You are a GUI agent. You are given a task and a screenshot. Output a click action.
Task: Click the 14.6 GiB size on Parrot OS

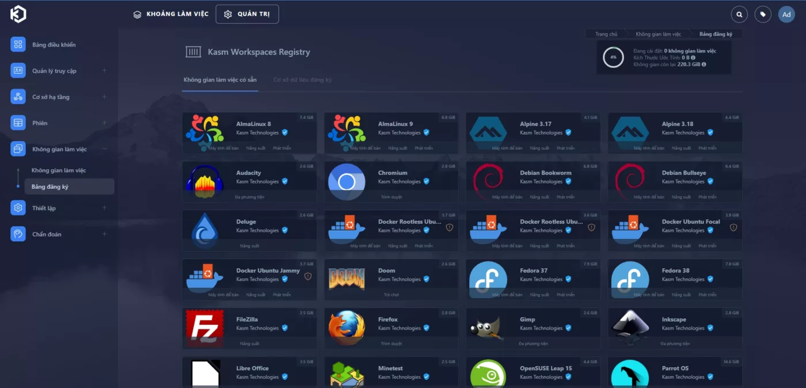(x=731, y=362)
